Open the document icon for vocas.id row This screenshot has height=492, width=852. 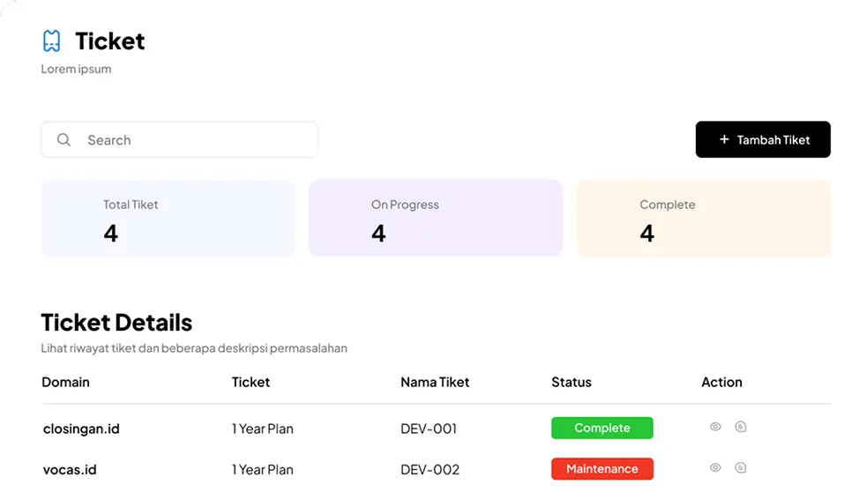click(741, 467)
